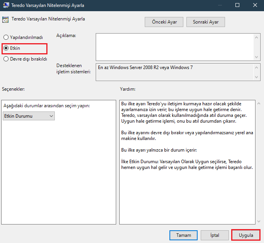Cancel with the İptal button
Viewport: 264px width, 243px height.
coord(215,235)
